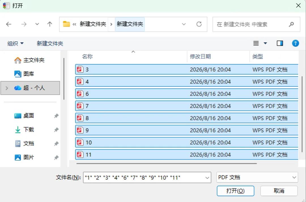Select PDF file named 8

[187, 118]
